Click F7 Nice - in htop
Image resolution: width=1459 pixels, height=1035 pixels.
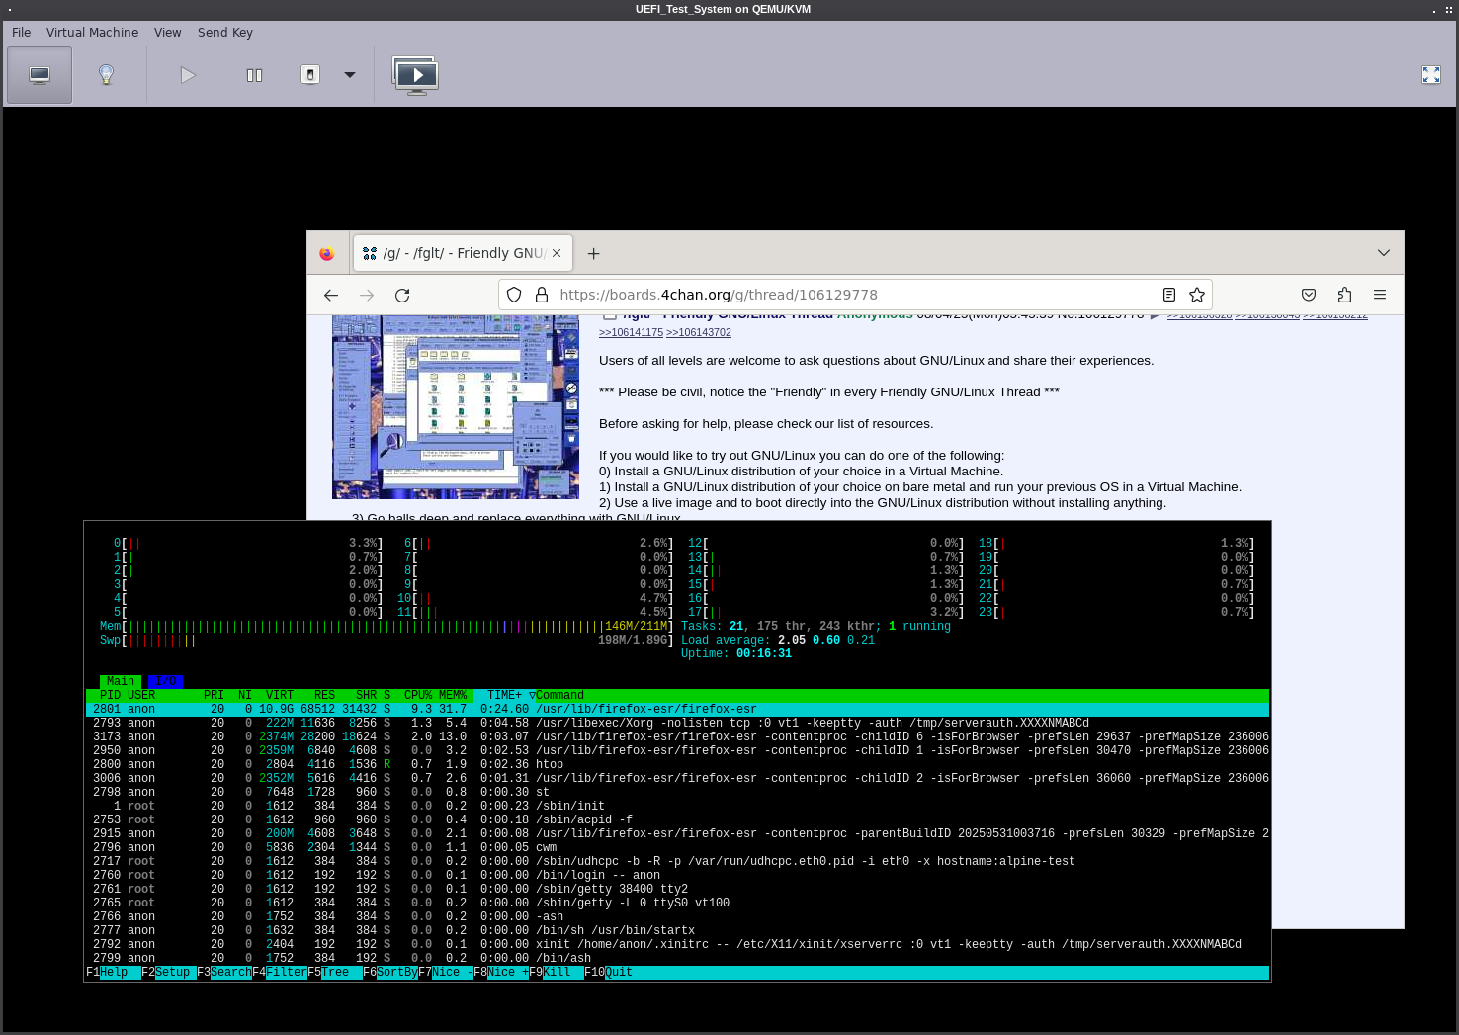pyautogui.click(x=446, y=973)
